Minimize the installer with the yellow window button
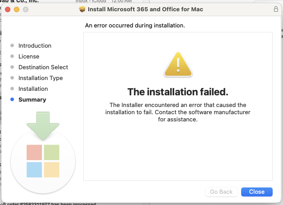283x205 pixels. [17, 9]
